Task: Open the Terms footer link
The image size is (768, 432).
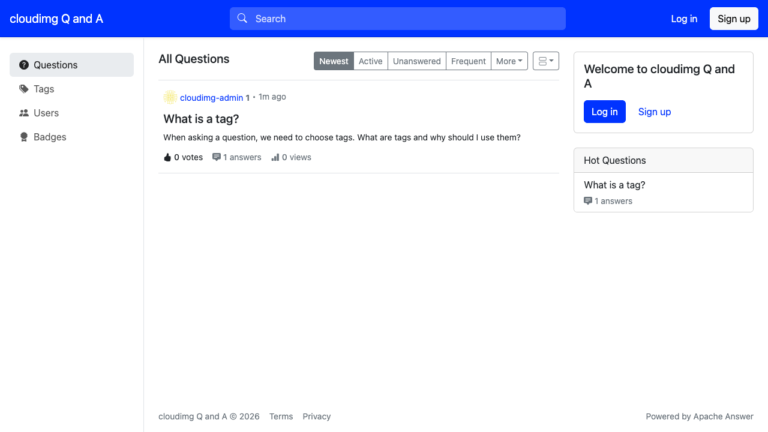Action: 281,416
